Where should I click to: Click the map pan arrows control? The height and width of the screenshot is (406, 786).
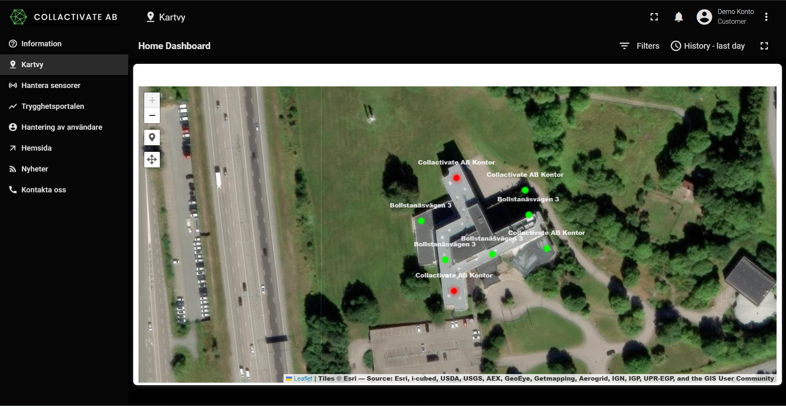(x=152, y=160)
